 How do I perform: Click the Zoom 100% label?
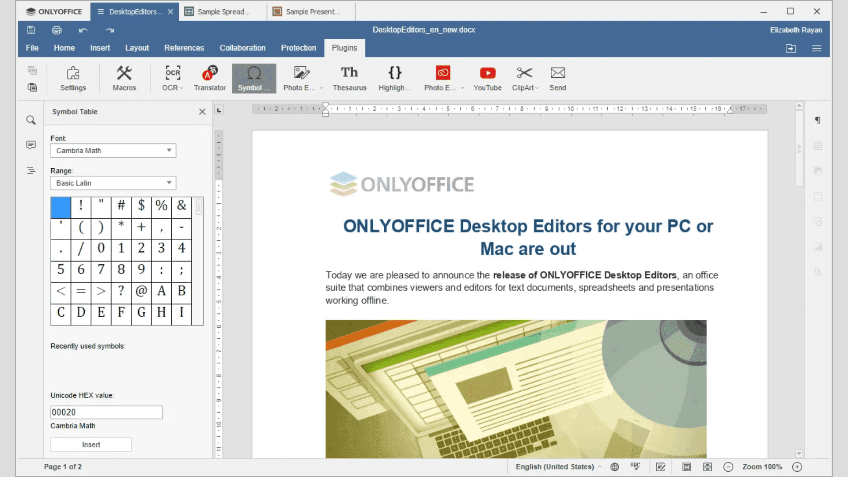point(762,467)
